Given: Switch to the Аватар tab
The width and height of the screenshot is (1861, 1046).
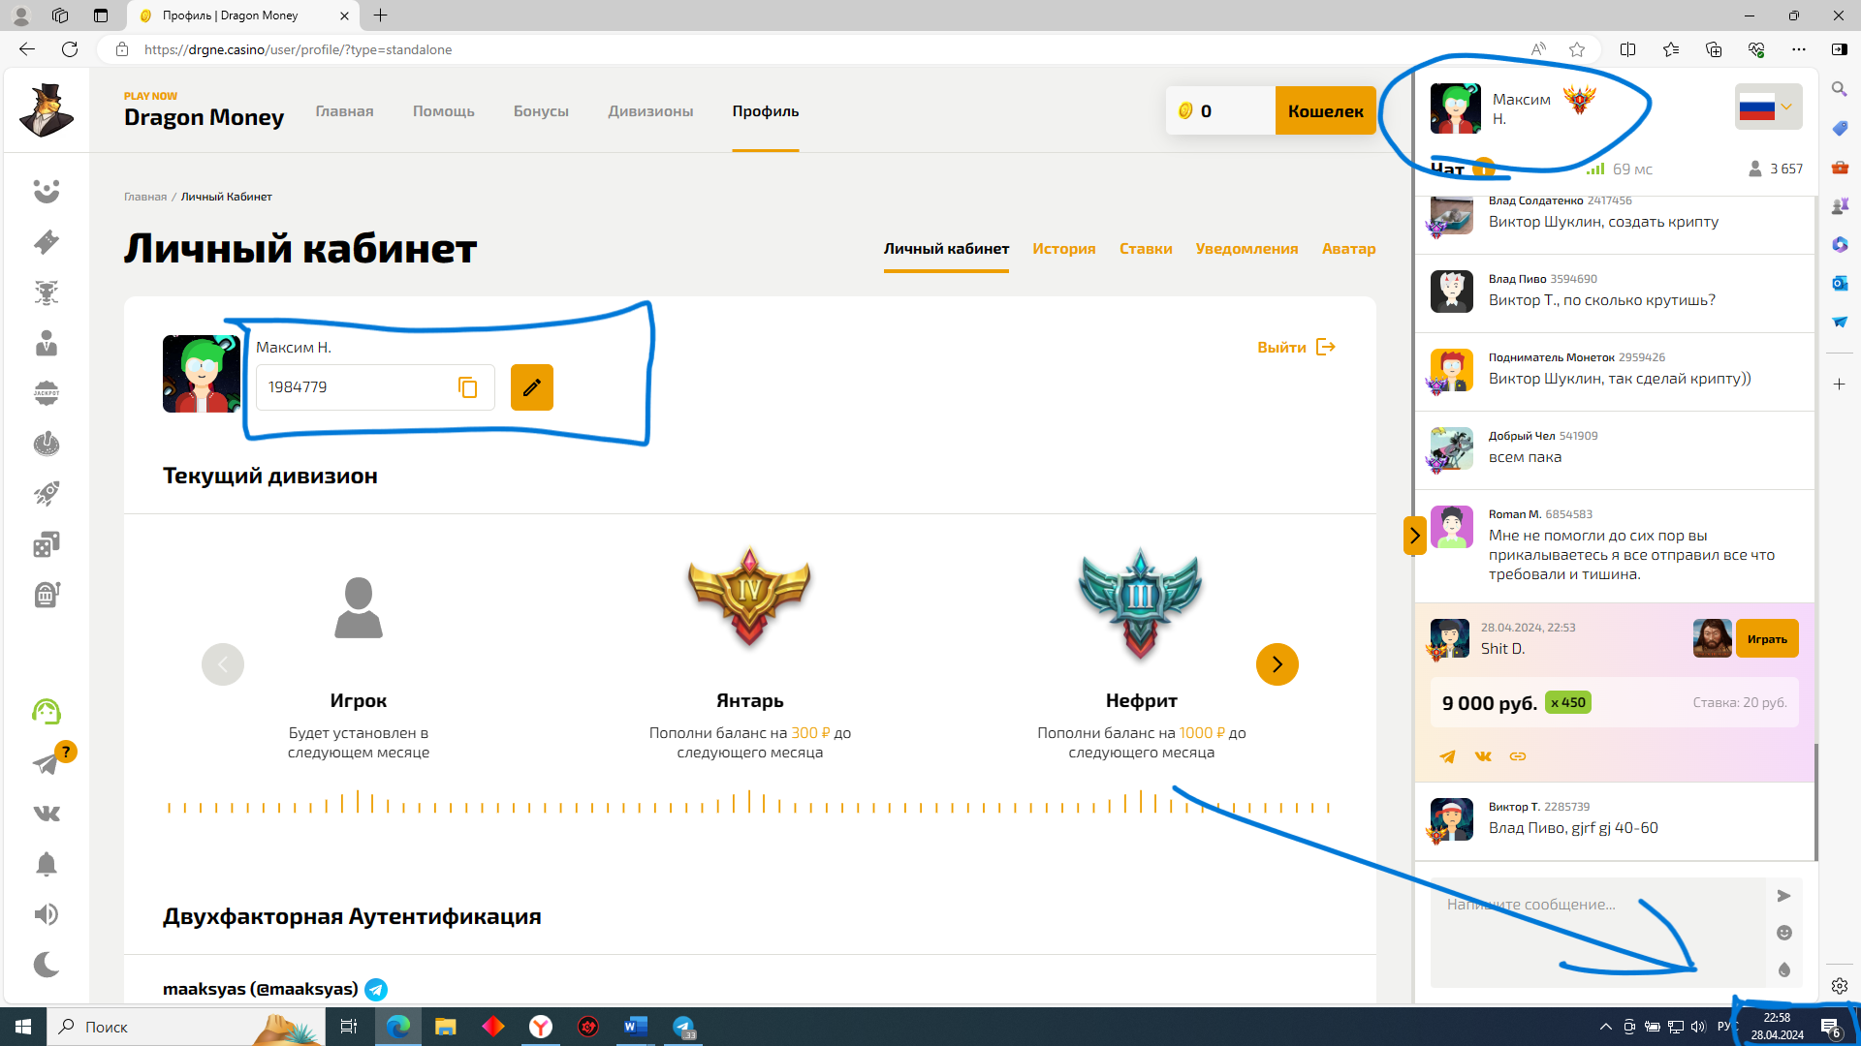Looking at the screenshot, I should point(1348,249).
